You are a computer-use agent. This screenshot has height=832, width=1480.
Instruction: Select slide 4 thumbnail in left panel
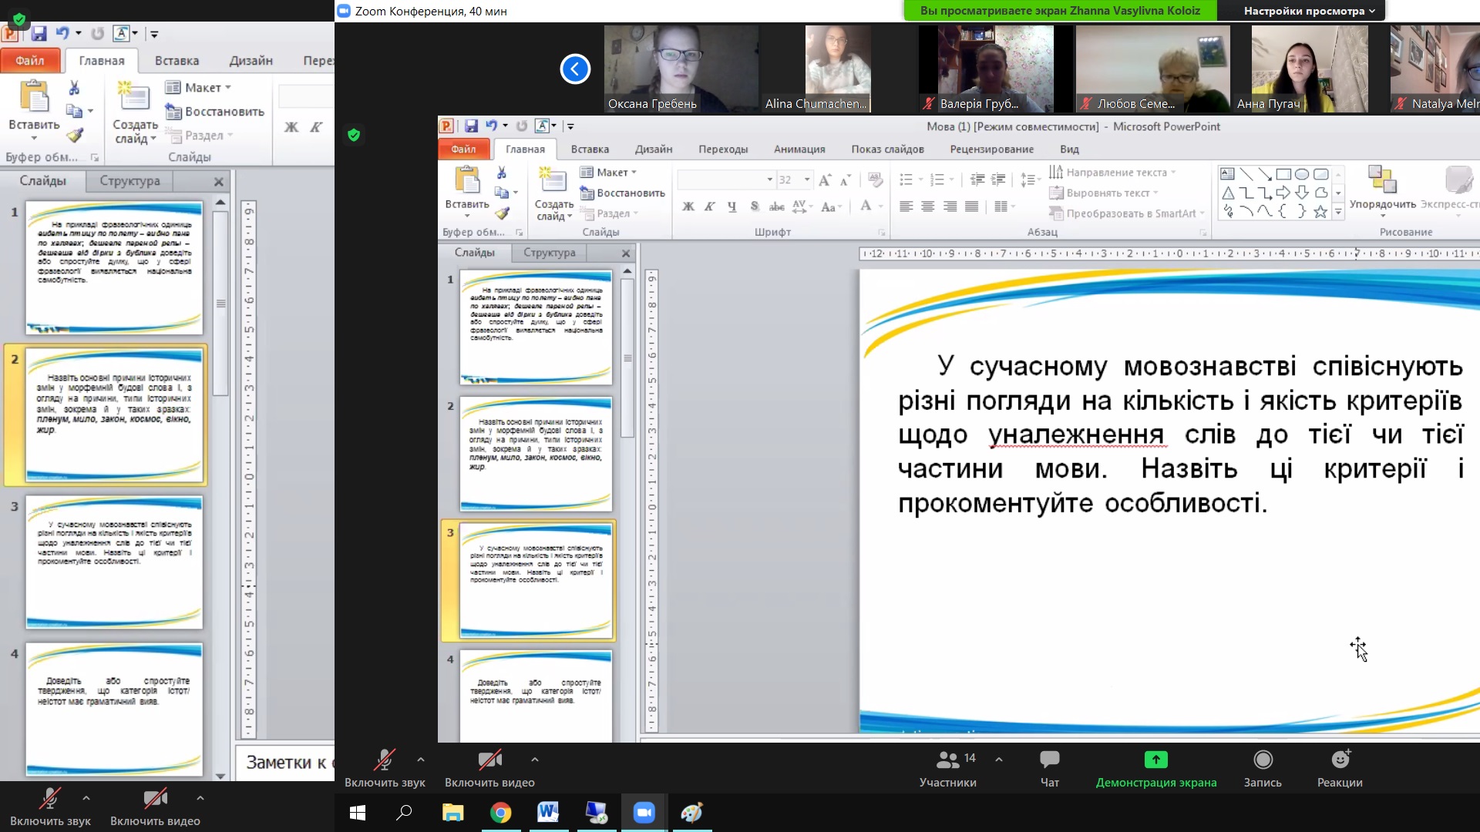[114, 709]
